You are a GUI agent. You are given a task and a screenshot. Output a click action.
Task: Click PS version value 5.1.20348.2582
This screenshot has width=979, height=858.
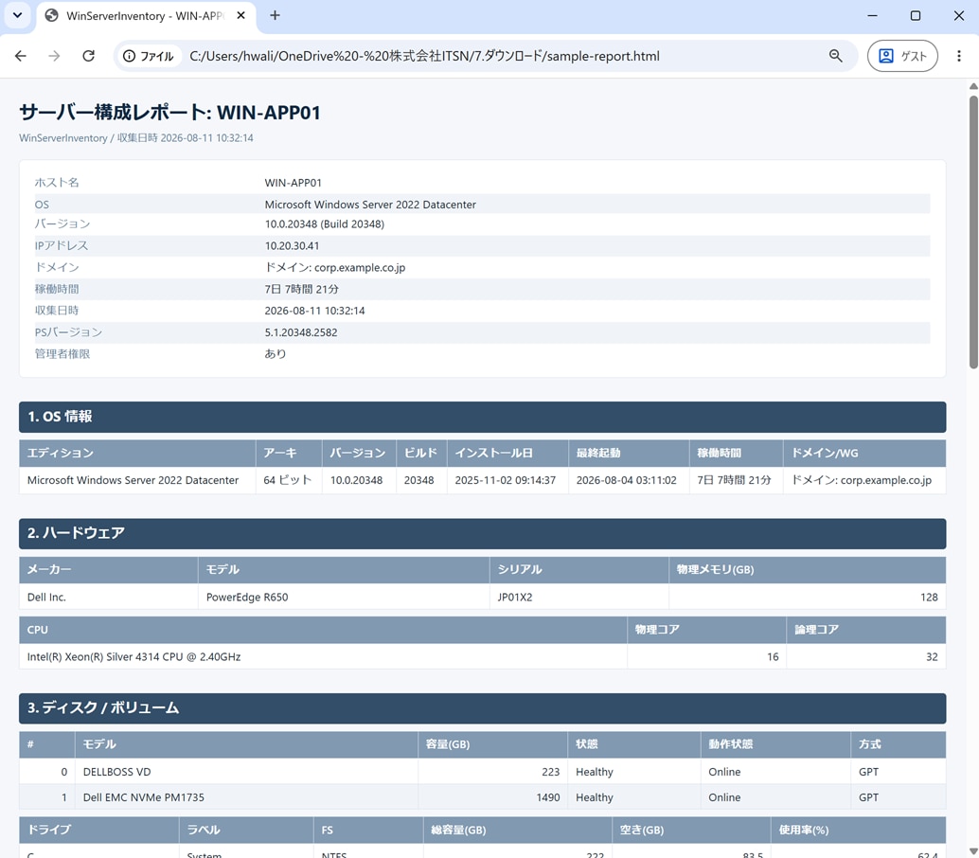click(301, 332)
